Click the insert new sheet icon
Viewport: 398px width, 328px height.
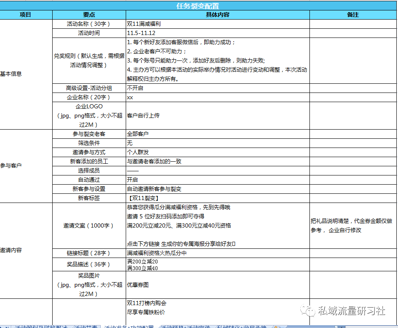coord(277,327)
